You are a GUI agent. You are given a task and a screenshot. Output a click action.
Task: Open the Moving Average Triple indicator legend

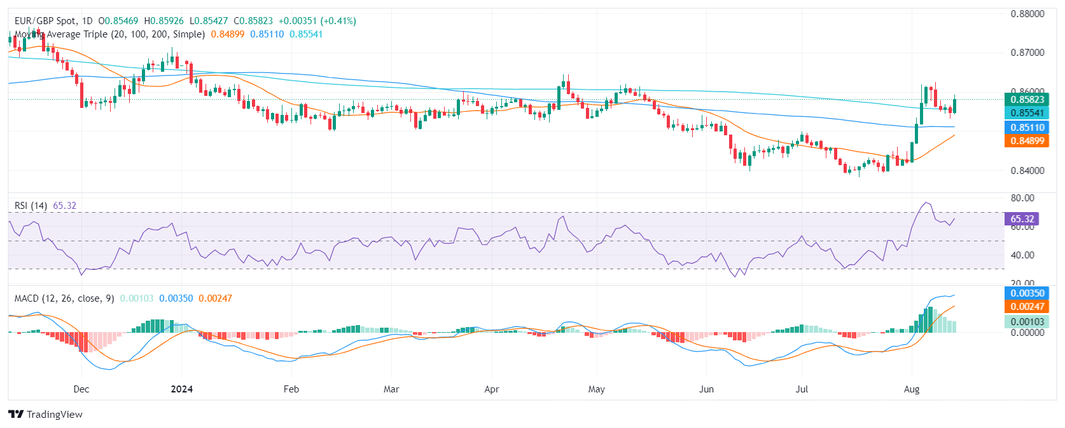pos(109,34)
